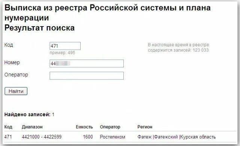Click the Найти search button
Viewport: 240px width, 146px height.
tap(16, 91)
